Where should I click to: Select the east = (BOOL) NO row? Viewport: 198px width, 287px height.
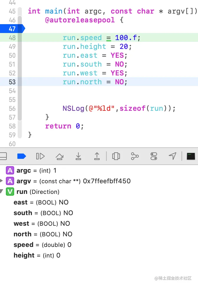[x=99, y=202]
